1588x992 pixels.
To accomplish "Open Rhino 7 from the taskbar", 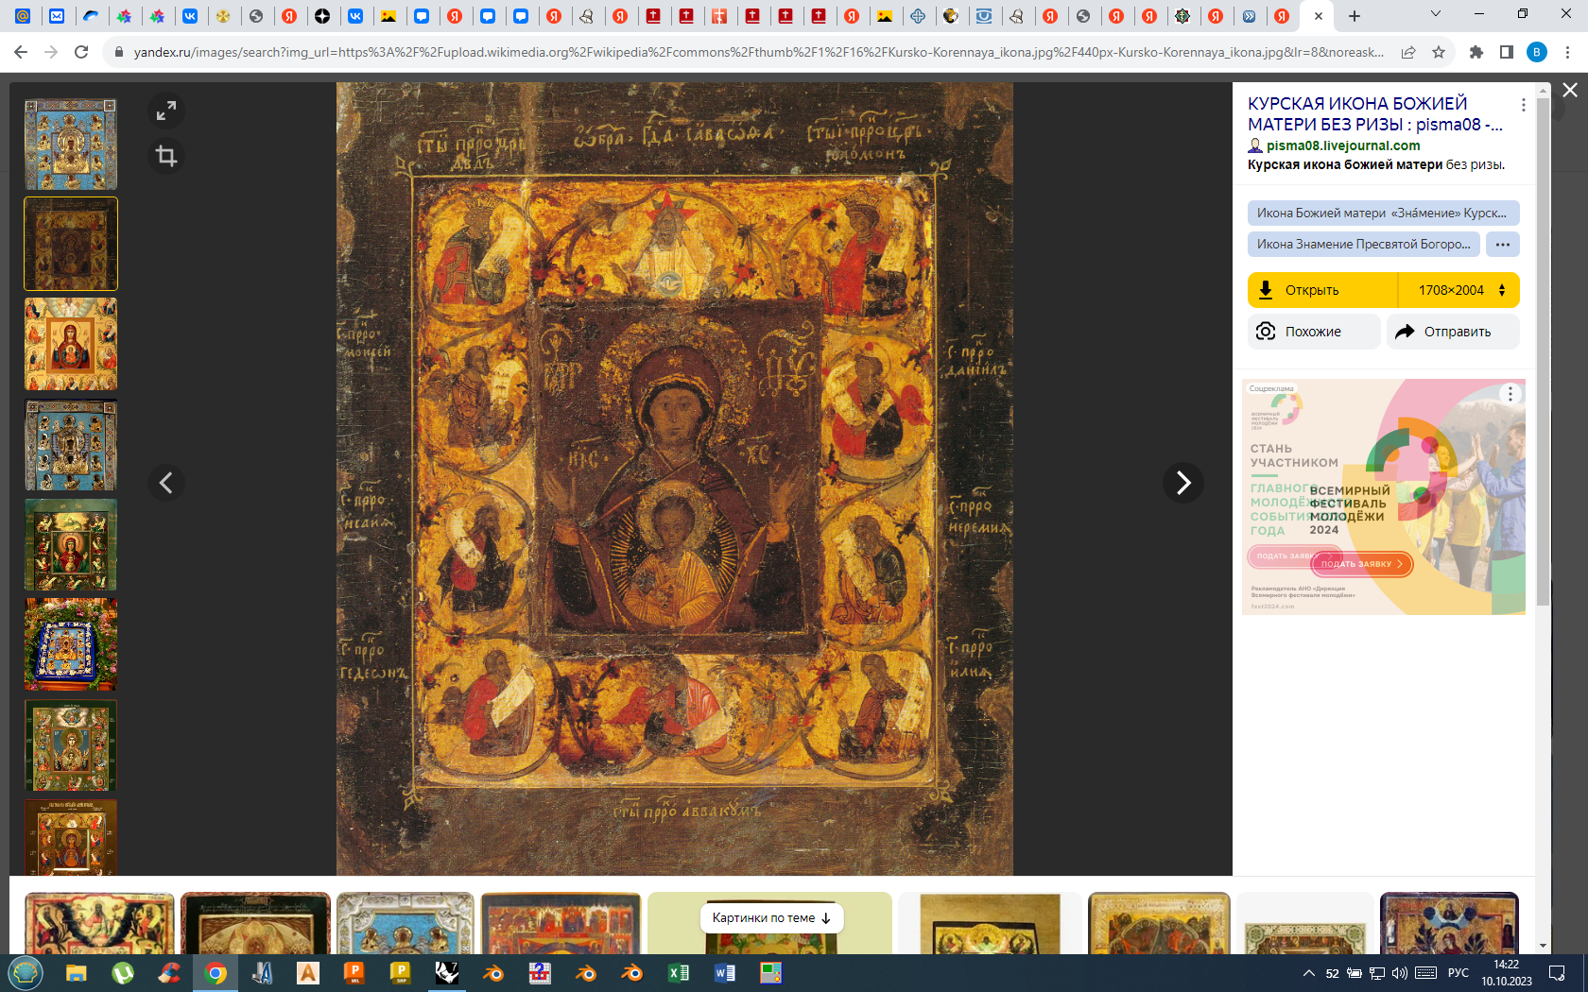I will click(446, 973).
